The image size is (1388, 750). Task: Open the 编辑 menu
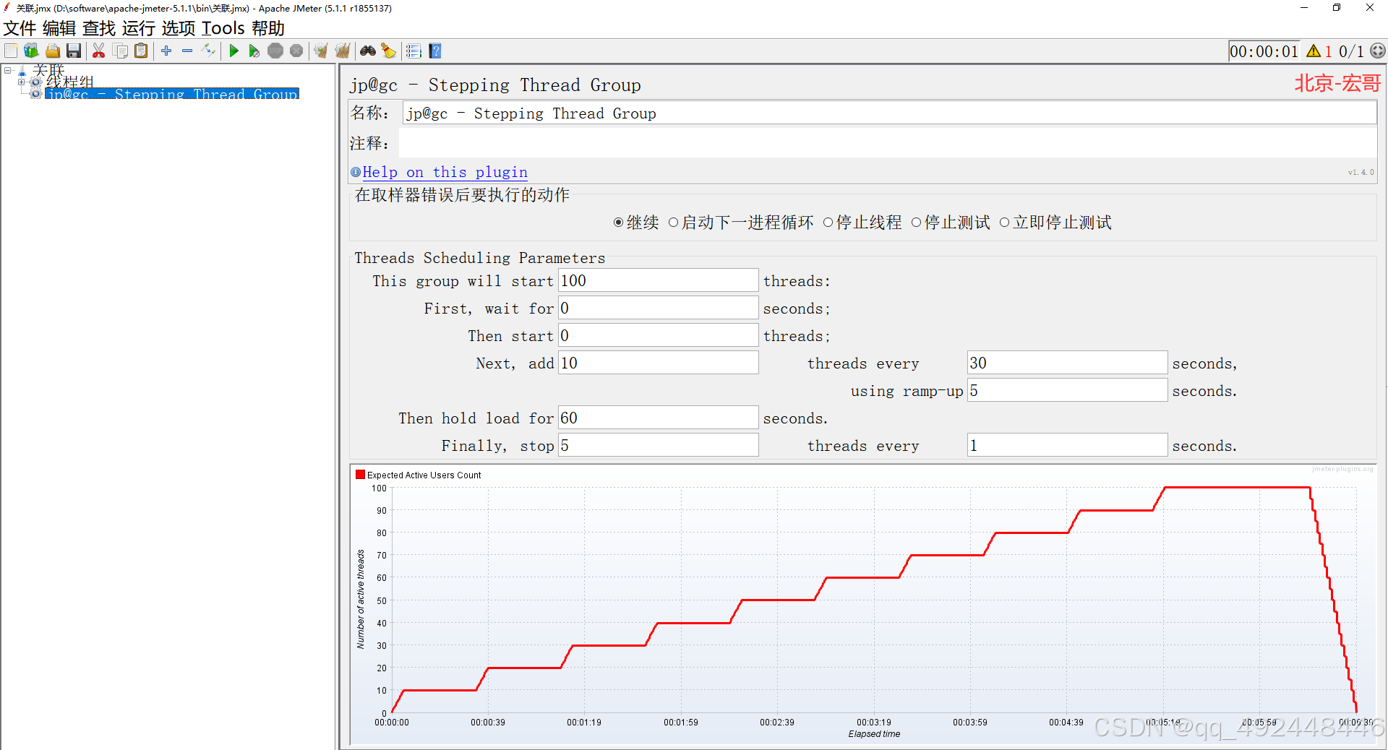click(x=59, y=28)
